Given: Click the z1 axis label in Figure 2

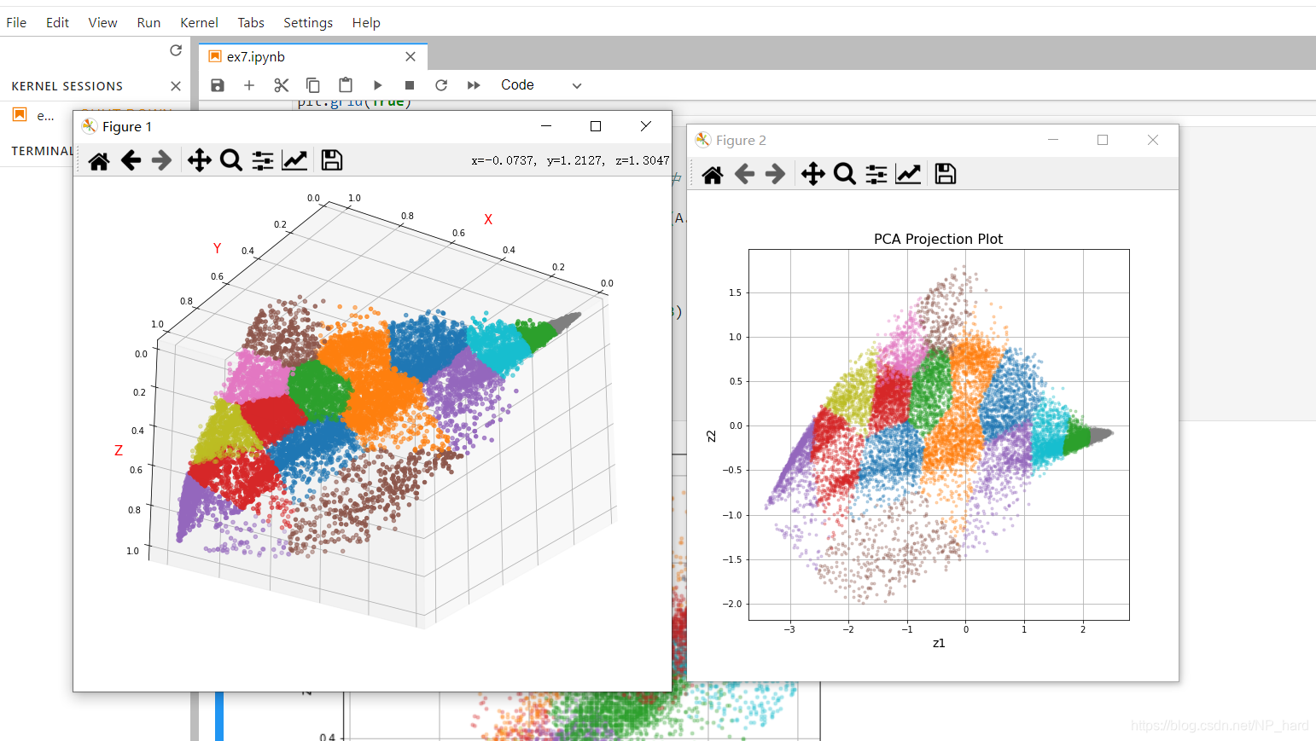Looking at the screenshot, I should [x=939, y=644].
